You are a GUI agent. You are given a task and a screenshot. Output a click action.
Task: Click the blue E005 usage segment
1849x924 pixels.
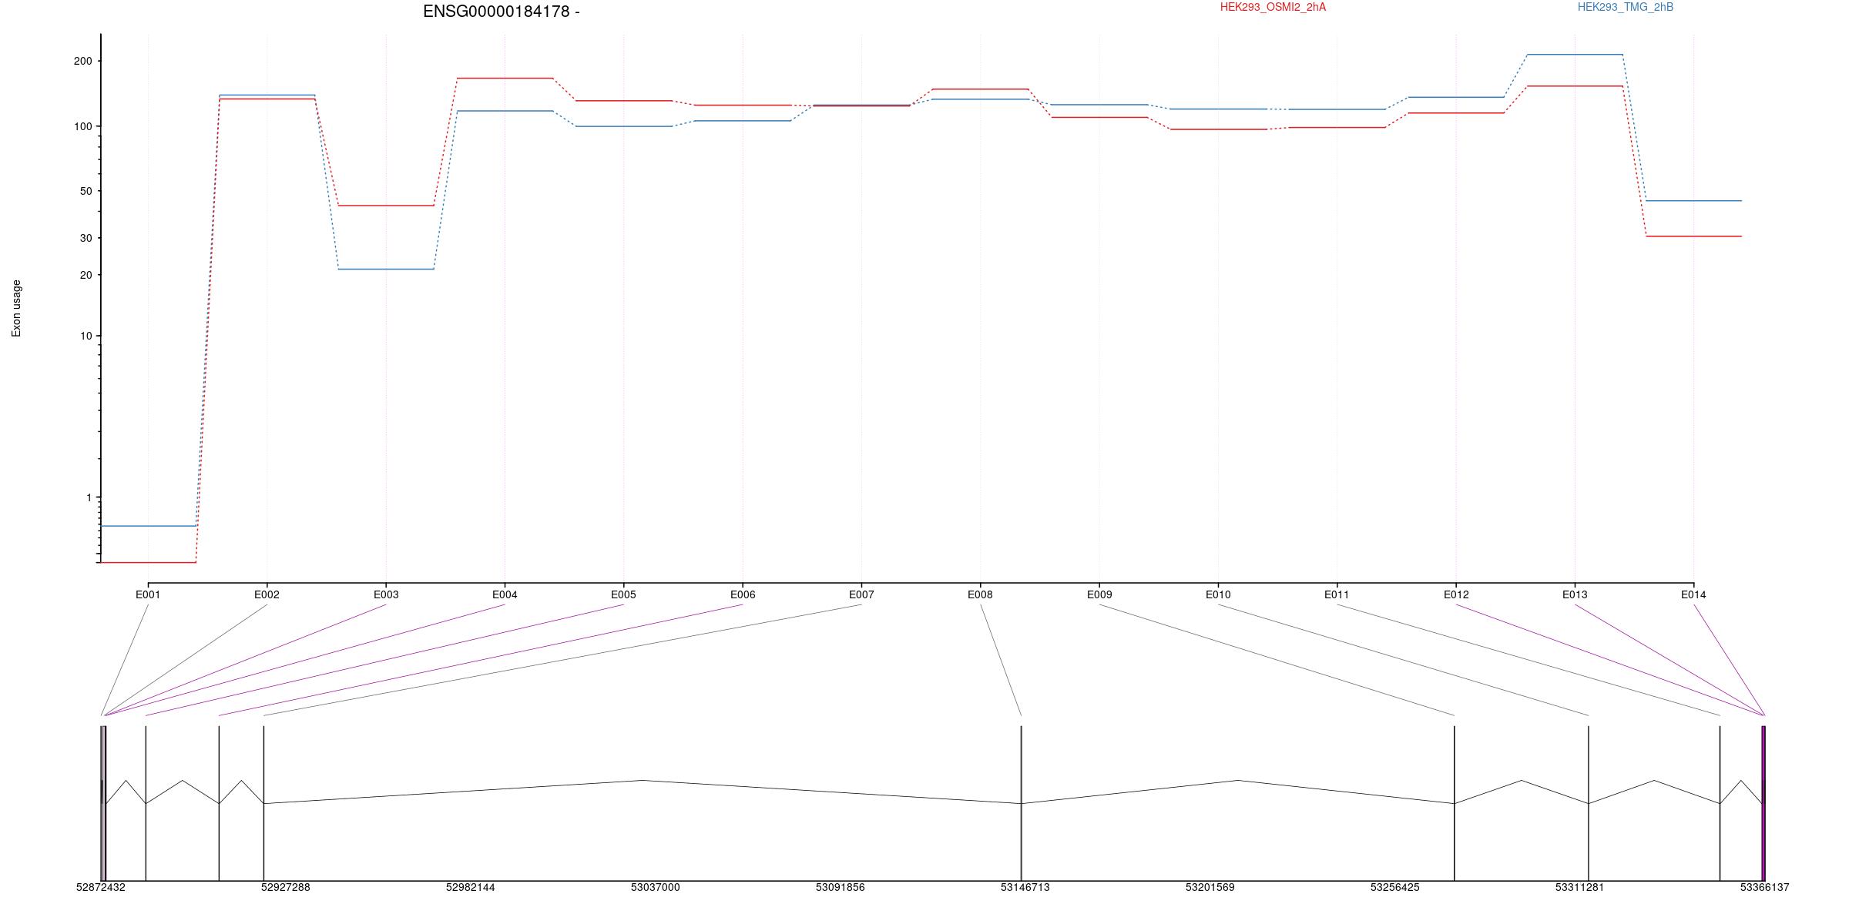pos(623,126)
